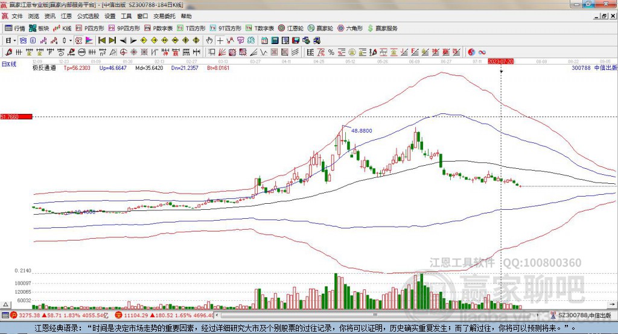The height and width of the screenshot is (334, 618).
Task: Select the red fan lines tool
Action: pyautogui.click(x=222, y=52)
